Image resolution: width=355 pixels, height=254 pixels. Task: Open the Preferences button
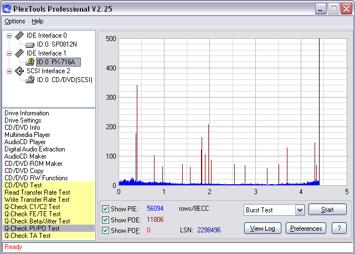pos(306,228)
